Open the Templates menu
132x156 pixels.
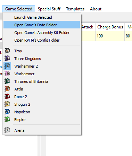[75, 9]
